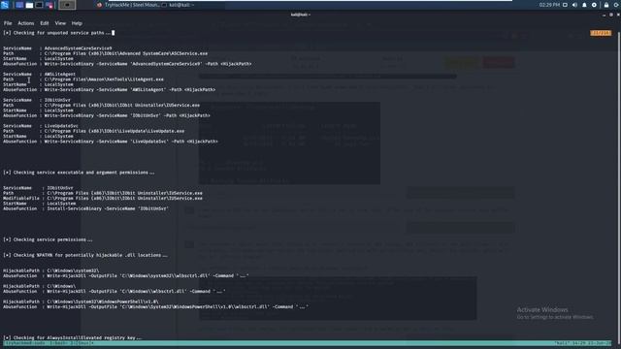Click Install-ServiceBinary 'IObitUnSvr' AbuseFunction line
Image resolution: width=621 pixels, height=349 pixels.
(86, 208)
